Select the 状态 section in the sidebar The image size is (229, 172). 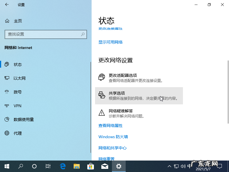click(x=18, y=64)
